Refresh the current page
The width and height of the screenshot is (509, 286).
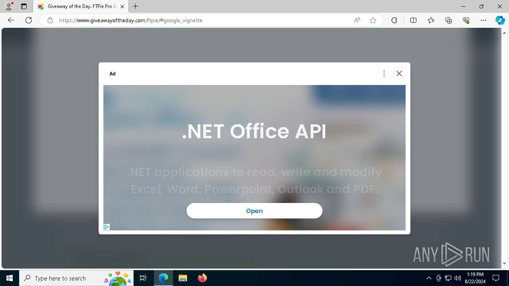click(x=29, y=20)
